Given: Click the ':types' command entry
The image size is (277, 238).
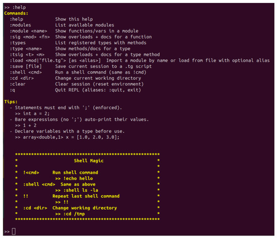Looking at the screenshot, I should point(18,43).
